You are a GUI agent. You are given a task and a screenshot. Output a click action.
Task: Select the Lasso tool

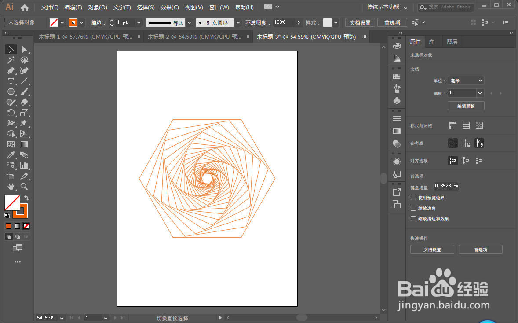[x=24, y=60]
